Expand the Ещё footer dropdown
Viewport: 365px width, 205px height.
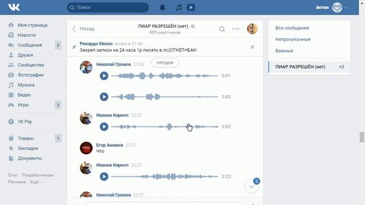(36, 182)
